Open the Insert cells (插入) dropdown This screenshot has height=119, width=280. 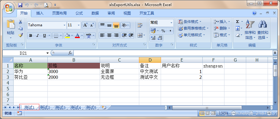click(222, 22)
